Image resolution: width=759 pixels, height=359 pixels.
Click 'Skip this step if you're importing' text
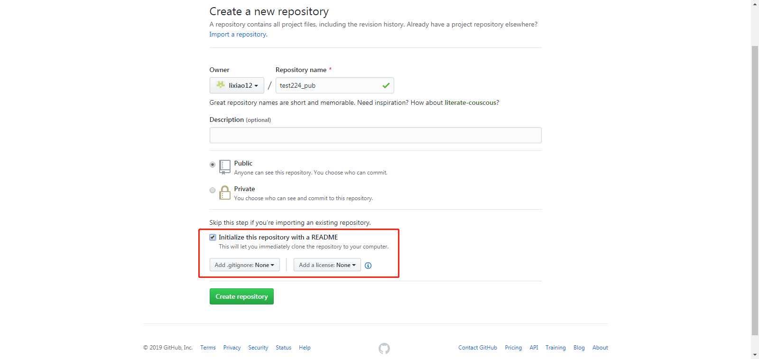[290, 222]
